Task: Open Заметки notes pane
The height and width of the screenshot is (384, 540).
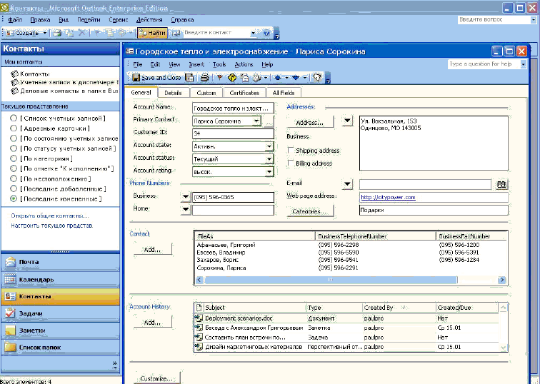Action: (60, 330)
